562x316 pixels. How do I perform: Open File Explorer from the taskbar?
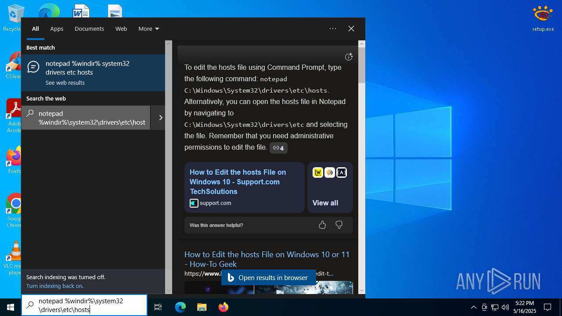click(x=202, y=307)
